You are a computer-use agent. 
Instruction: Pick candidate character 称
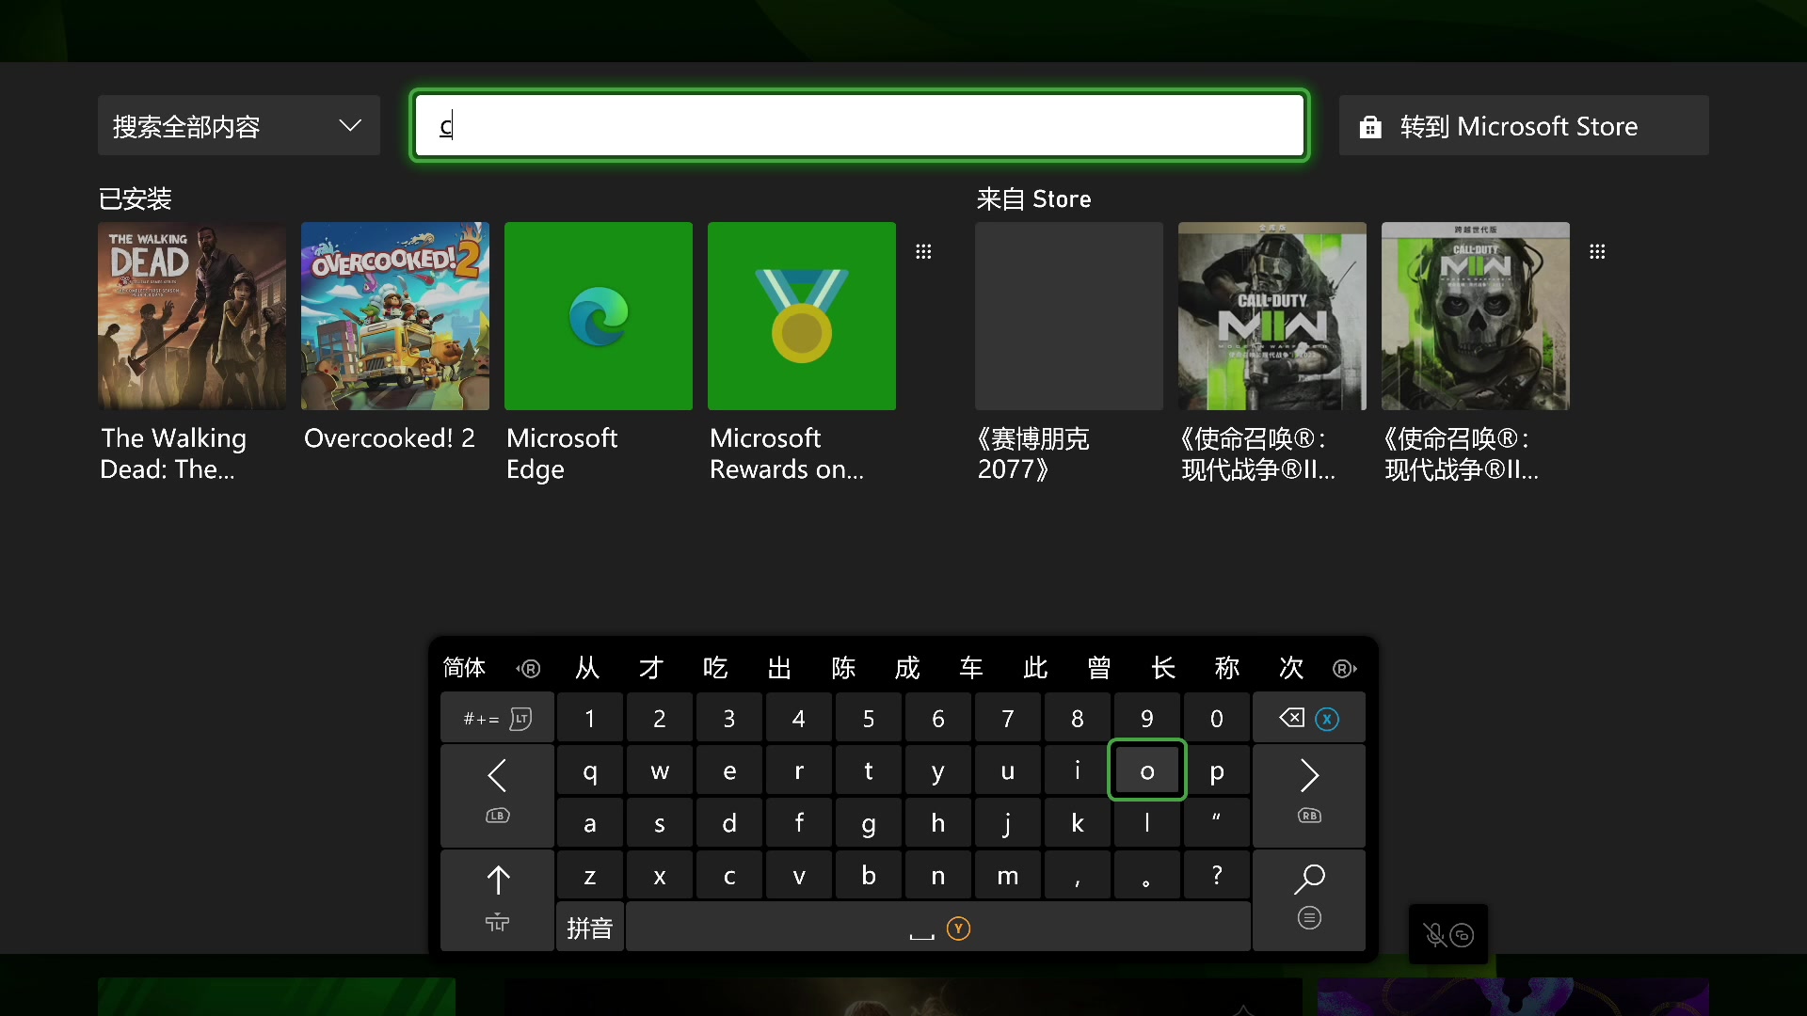tap(1227, 668)
